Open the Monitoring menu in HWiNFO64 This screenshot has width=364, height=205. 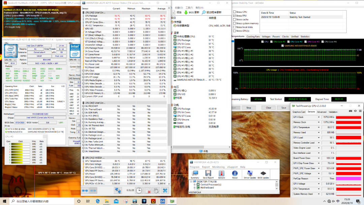pyautogui.click(x=218, y=167)
